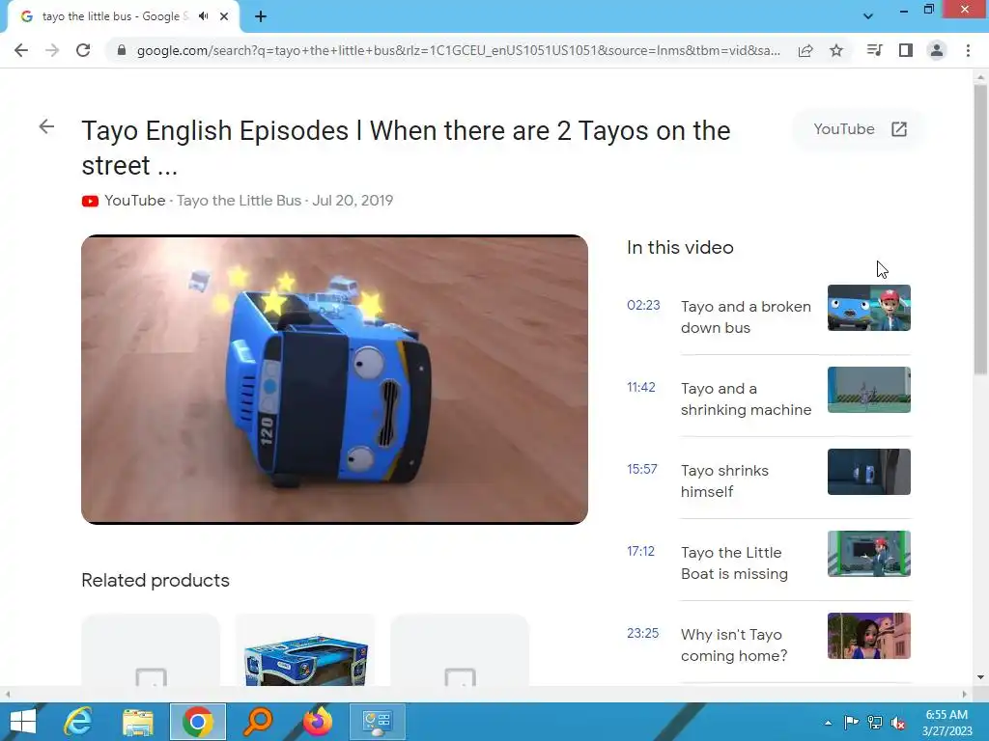Click the URL address bar
This screenshot has height=741, width=989.
coord(459,50)
